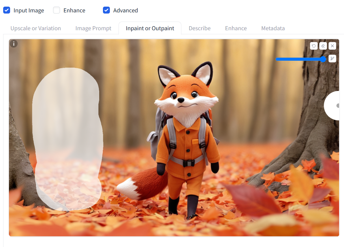Select the Inpaint or Outpaint tab
This screenshot has height=247, width=344.
(150, 28)
